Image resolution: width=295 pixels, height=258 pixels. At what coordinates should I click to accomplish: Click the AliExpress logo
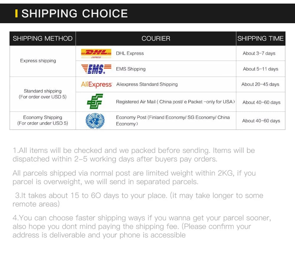coord(96,84)
